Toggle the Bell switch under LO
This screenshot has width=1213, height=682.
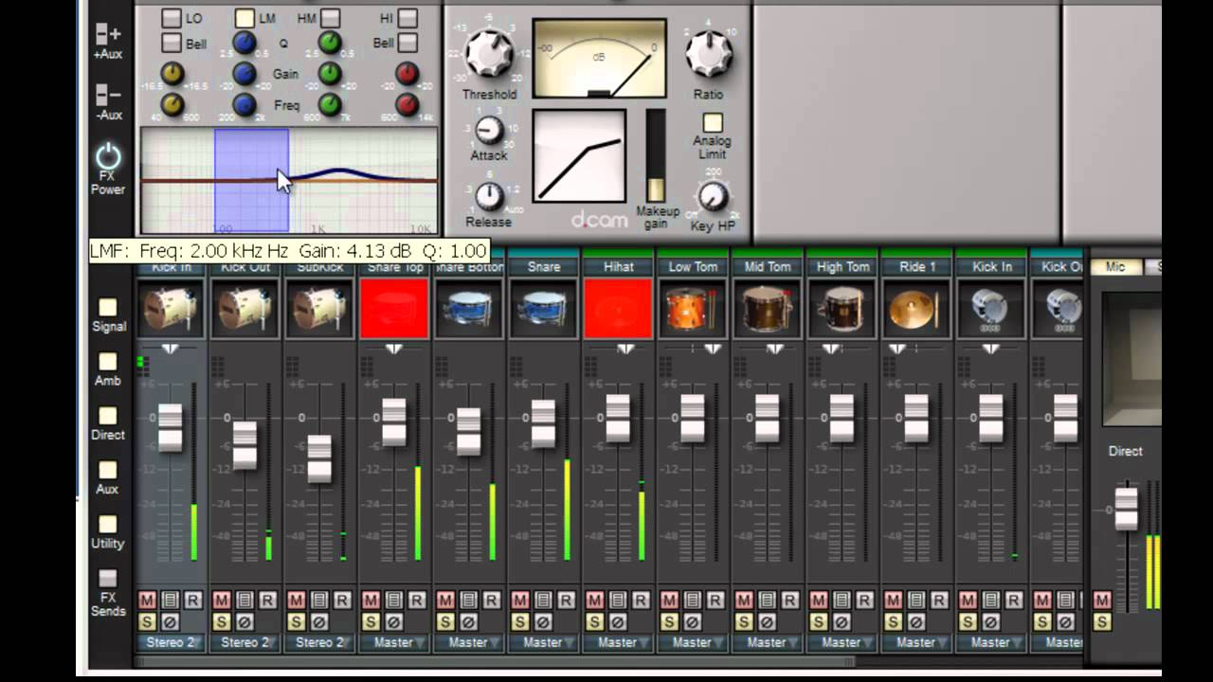pyautogui.click(x=171, y=43)
